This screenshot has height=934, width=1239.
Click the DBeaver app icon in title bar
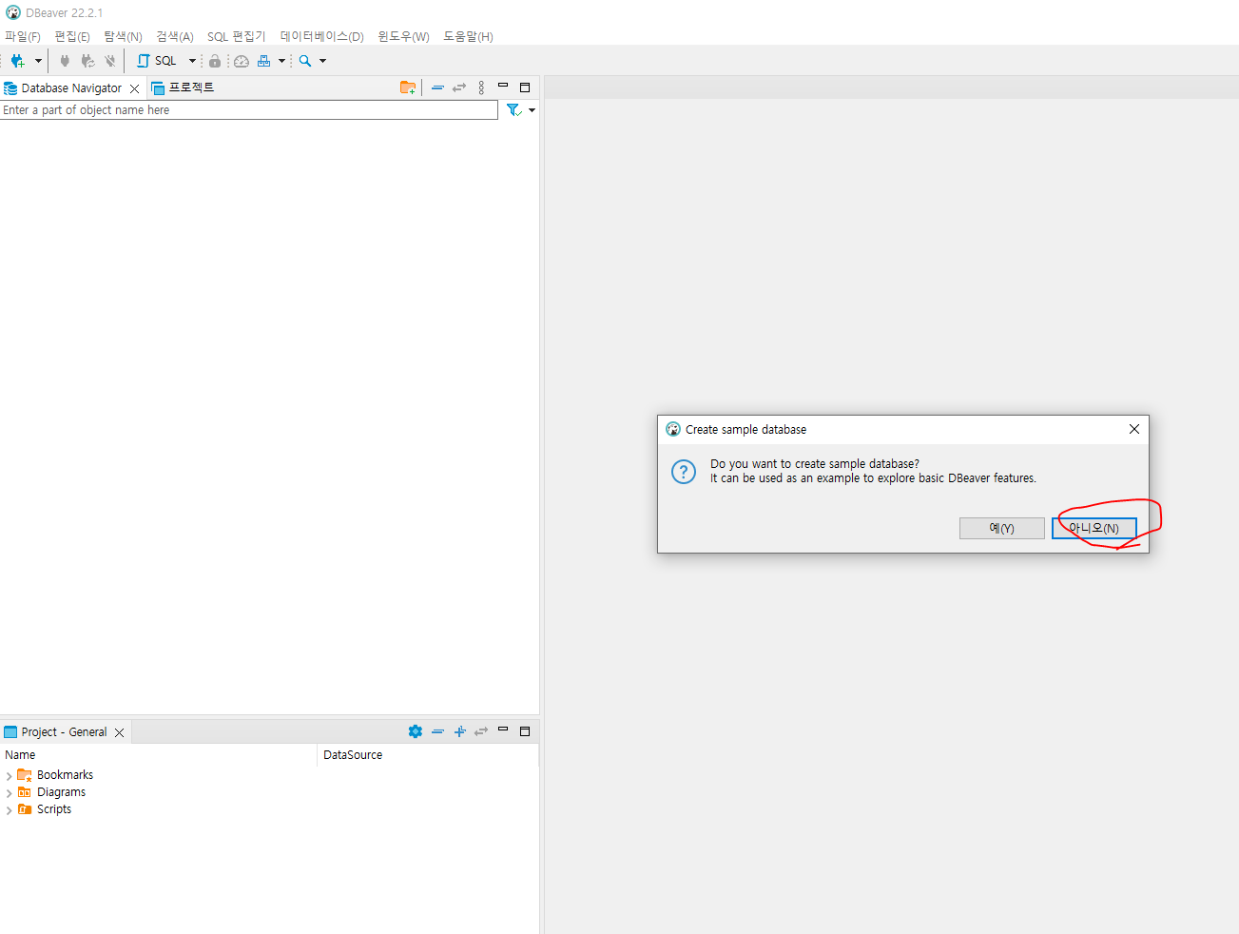[x=13, y=13]
